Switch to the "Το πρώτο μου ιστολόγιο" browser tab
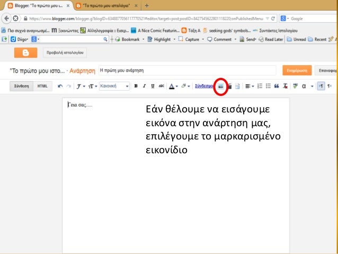This screenshot has width=338, height=254. click(x=106, y=5)
